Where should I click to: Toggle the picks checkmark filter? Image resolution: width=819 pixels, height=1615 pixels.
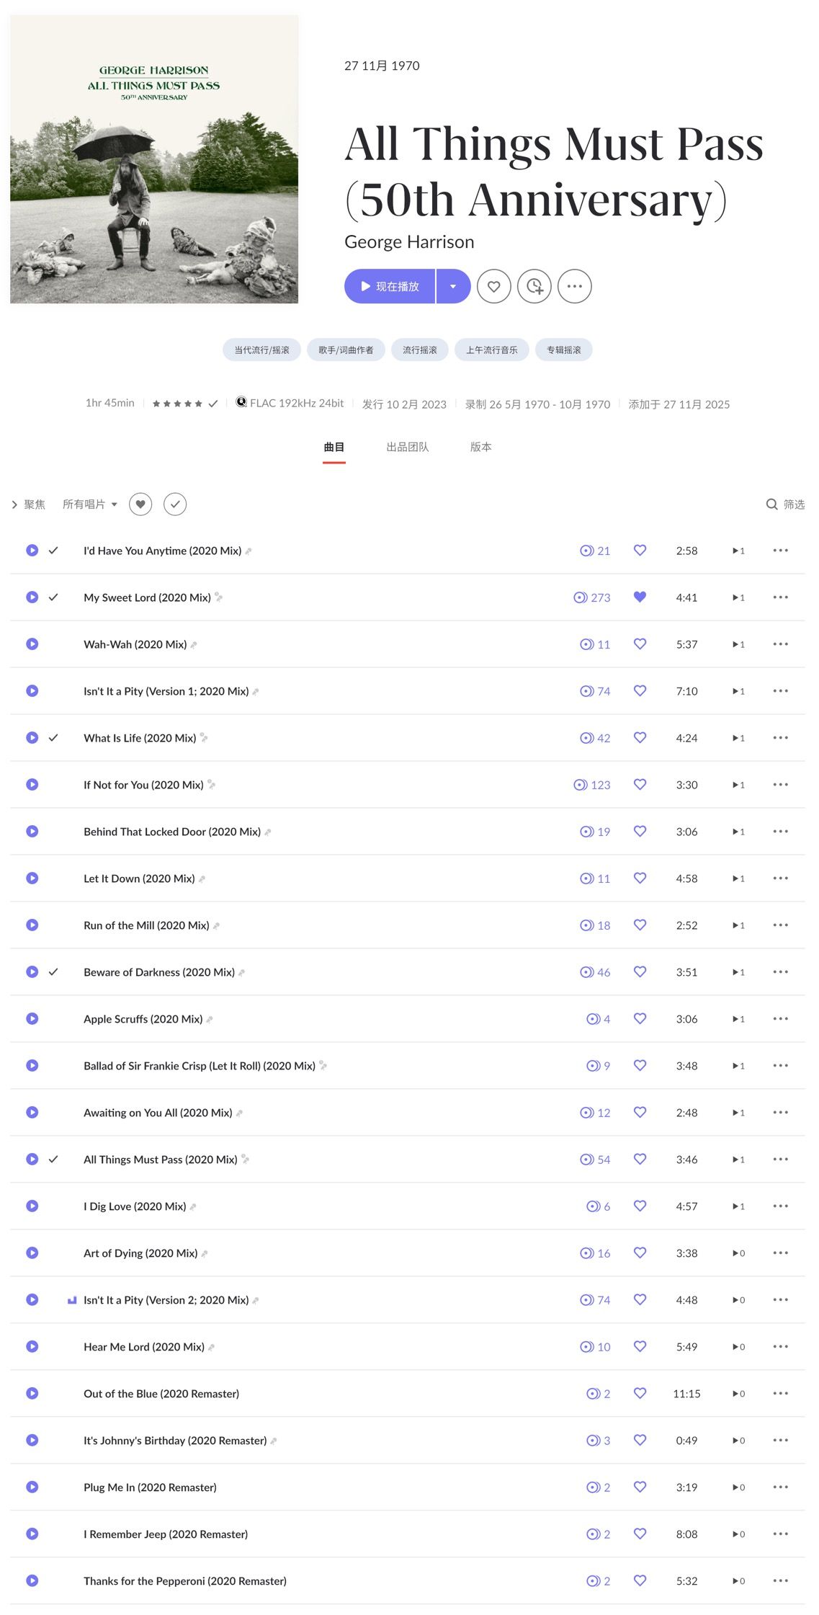pyautogui.click(x=175, y=504)
